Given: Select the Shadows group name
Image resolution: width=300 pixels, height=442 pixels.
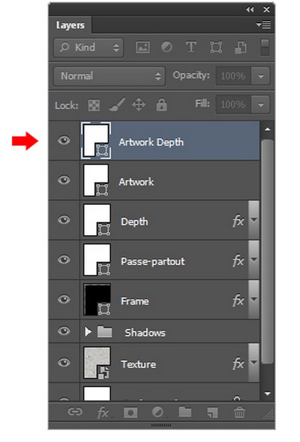Looking at the screenshot, I should point(145,333).
